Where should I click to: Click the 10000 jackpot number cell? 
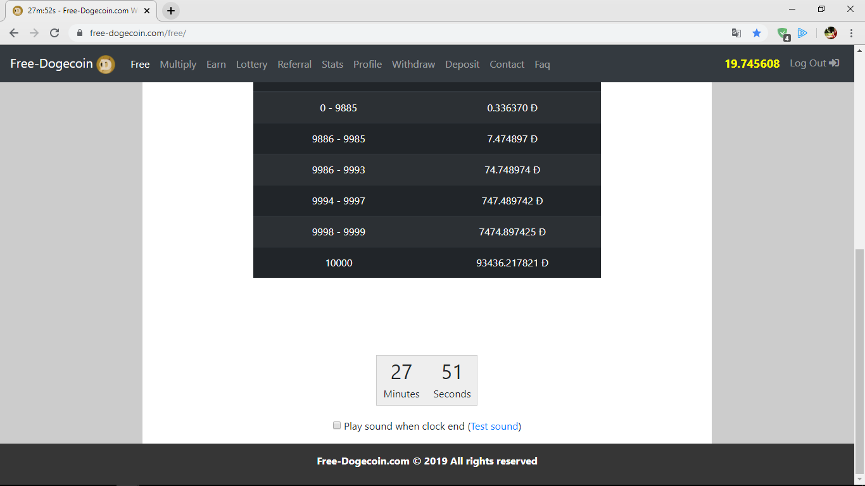pos(339,263)
